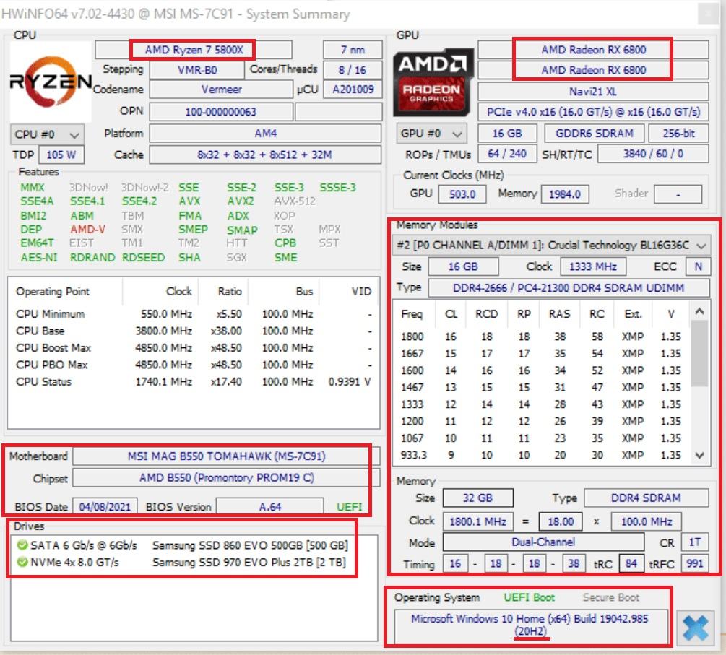
Task: Select the Samsung SSD 860 EVO drive row
Action: [183, 545]
